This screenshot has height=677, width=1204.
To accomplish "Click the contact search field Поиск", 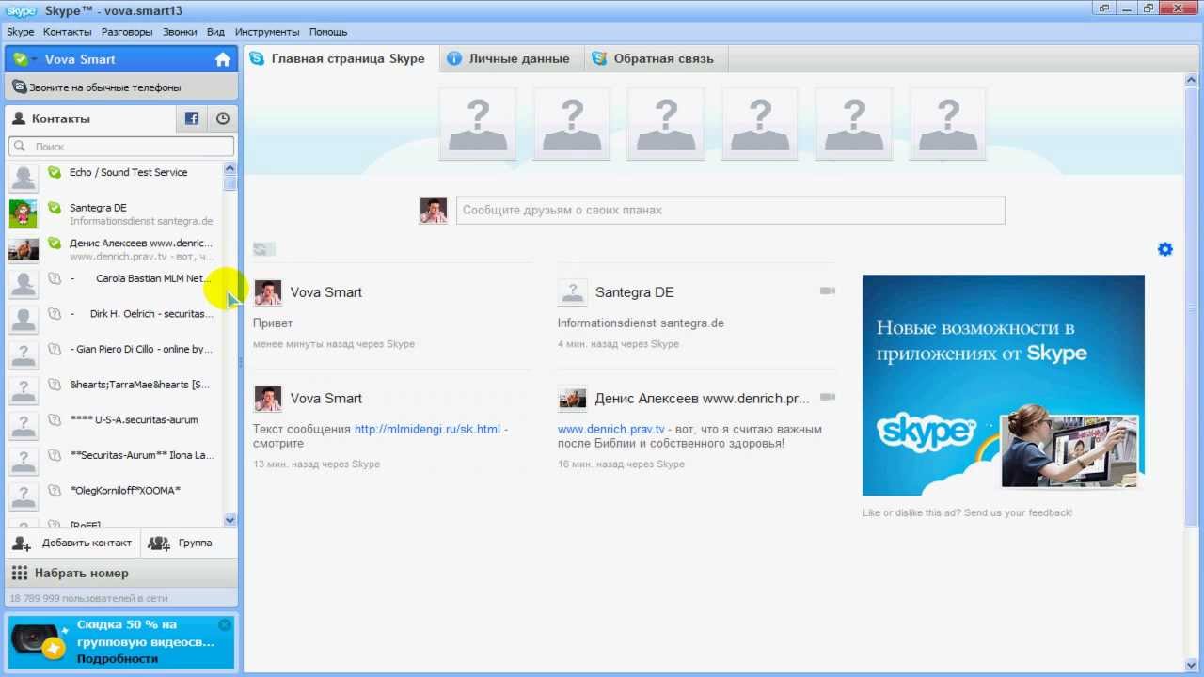I will coord(121,147).
